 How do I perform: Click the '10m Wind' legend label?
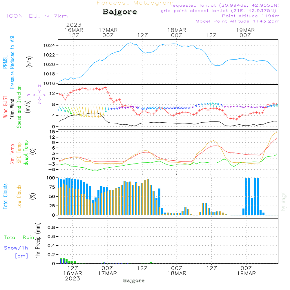coord(12,109)
